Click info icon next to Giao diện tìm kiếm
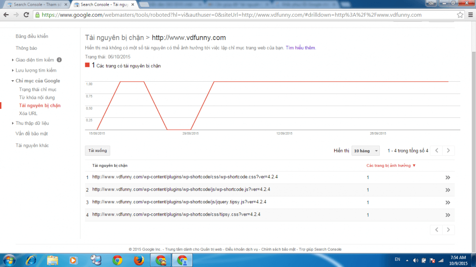 click(59, 60)
